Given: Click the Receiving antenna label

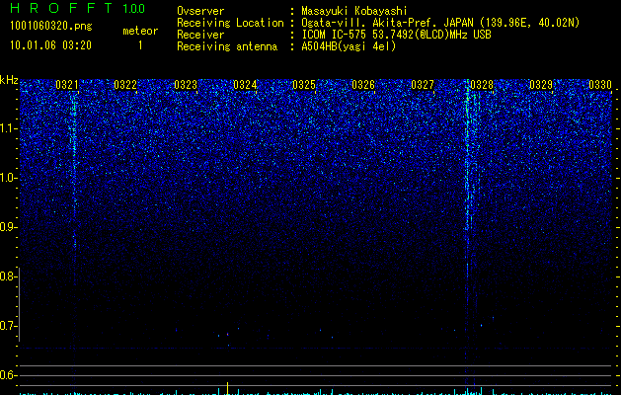Looking at the screenshot, I should coord(227,46).
